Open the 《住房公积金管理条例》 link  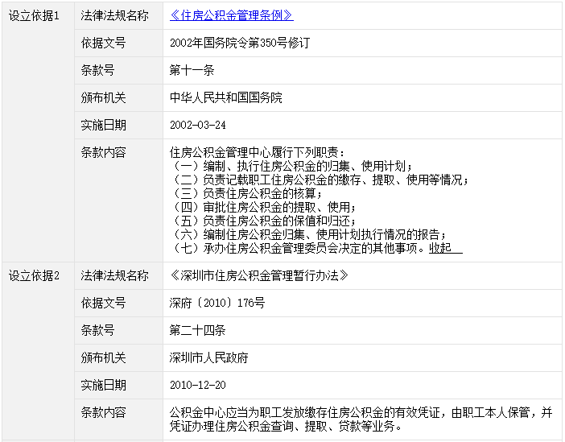click(x=231, y=15)
